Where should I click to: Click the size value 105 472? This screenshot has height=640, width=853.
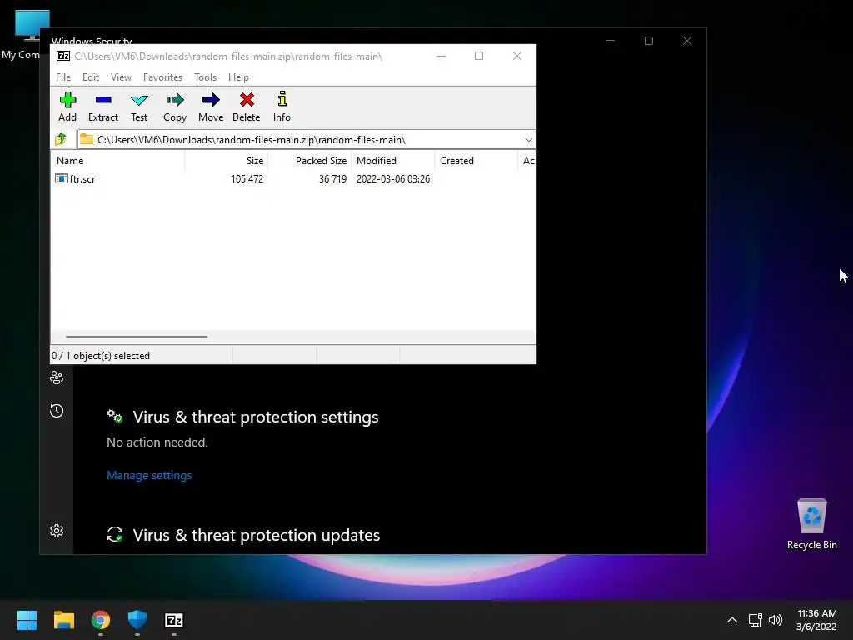[247, 178]
